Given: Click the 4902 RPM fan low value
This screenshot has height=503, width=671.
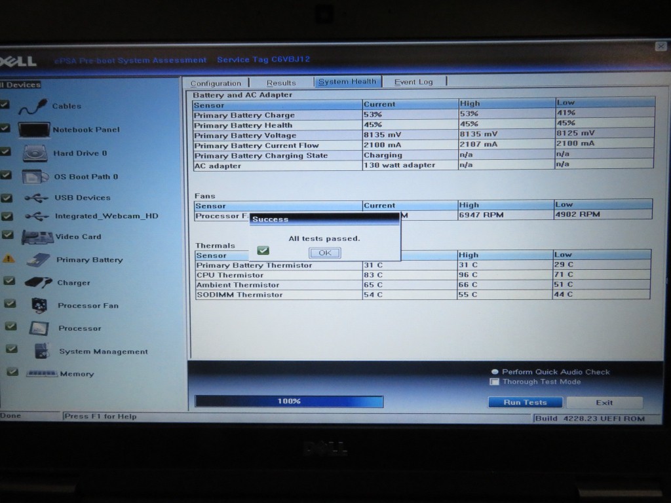Looking at the screenshot, I should click(x=577, y=214).
